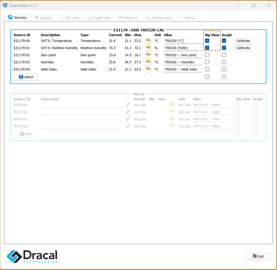
Task: Enable Graph for Dew point
Action: pos(224,55)
